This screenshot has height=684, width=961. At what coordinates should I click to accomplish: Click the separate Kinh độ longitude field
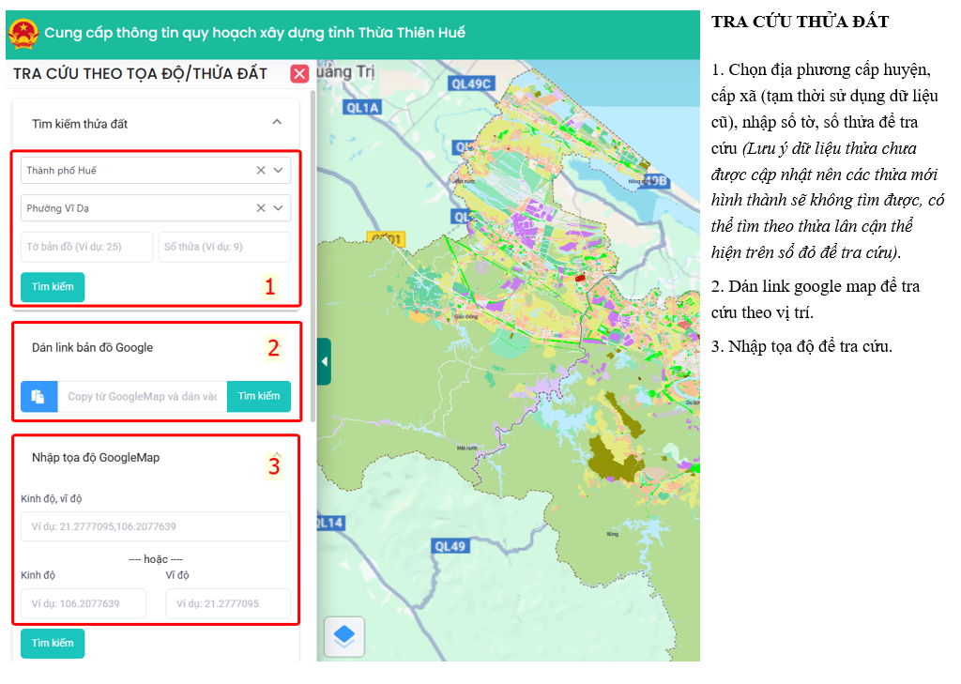pos(84,603)
